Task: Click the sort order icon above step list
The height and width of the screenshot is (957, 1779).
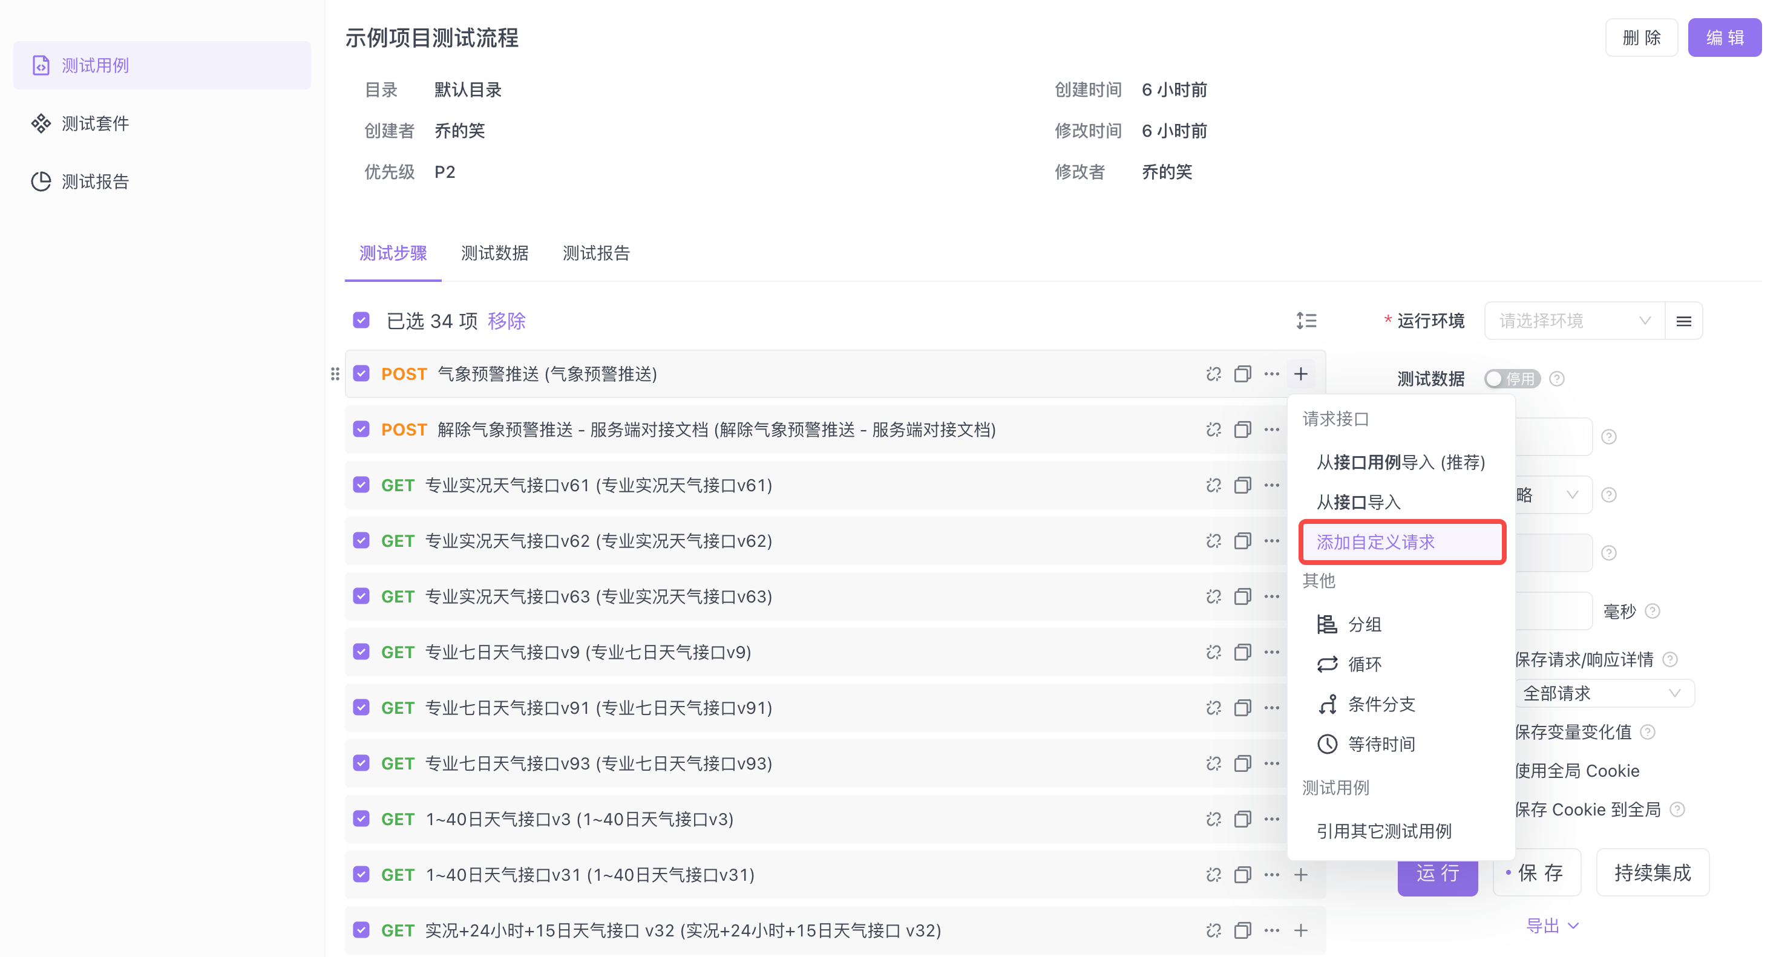Action: 1306,321
